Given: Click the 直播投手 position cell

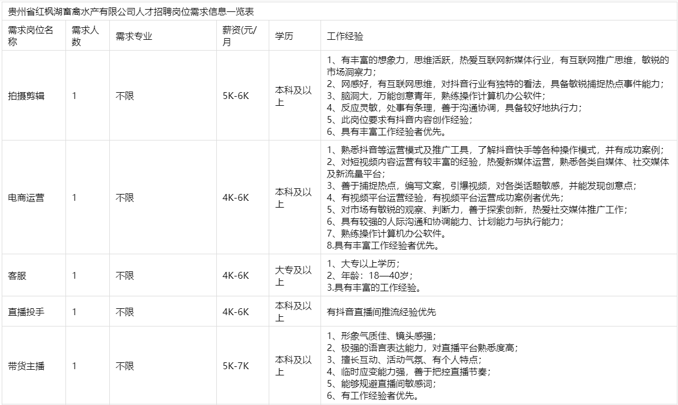Looking at the screenshot, I should 26,312.
